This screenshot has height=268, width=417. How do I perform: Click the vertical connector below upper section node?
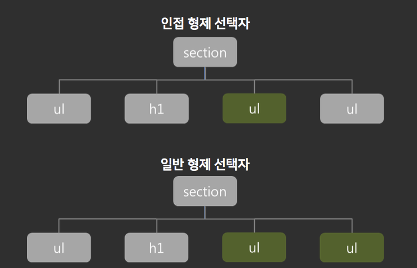click(205, 73)
